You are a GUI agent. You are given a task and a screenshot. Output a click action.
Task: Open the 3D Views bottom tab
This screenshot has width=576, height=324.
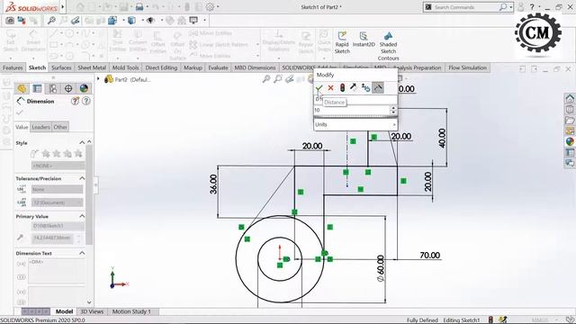(x=92, y=311)
